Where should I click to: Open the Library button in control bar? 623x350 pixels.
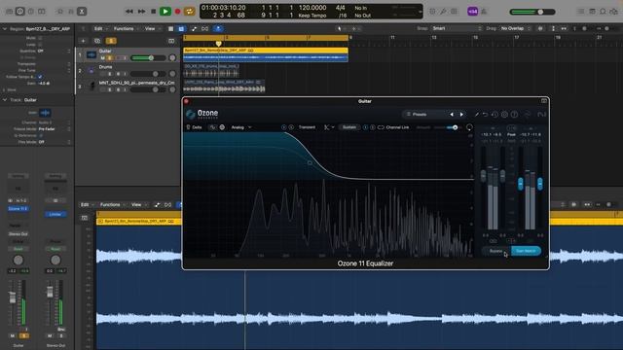click(x=9, y=12)
